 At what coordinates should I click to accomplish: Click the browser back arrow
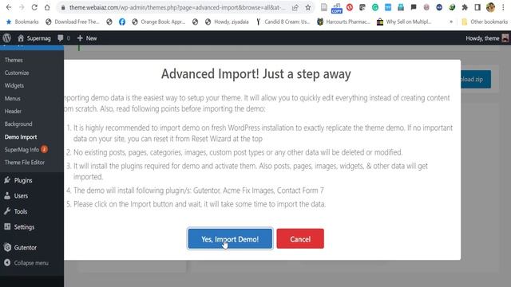pyautogui.click(x=9, y=7)
